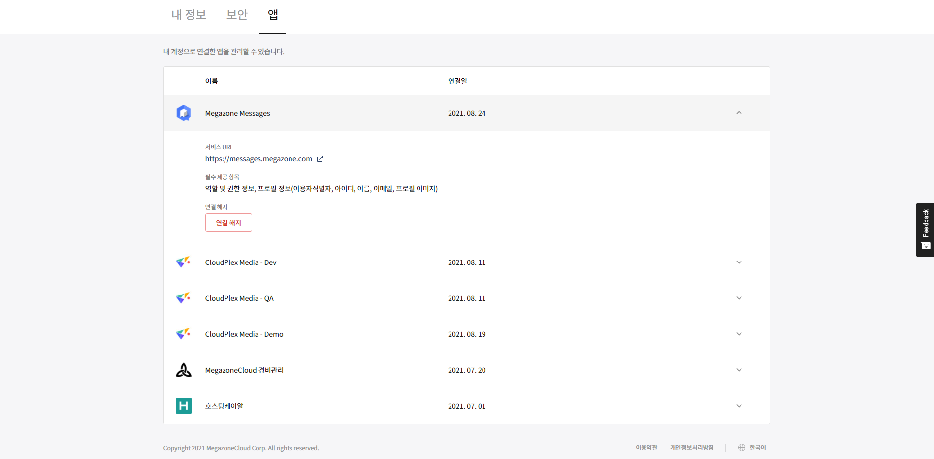This screenshot has height=459, width=934.
Task: Open the 이용약관 footer link
Action: 646,447
